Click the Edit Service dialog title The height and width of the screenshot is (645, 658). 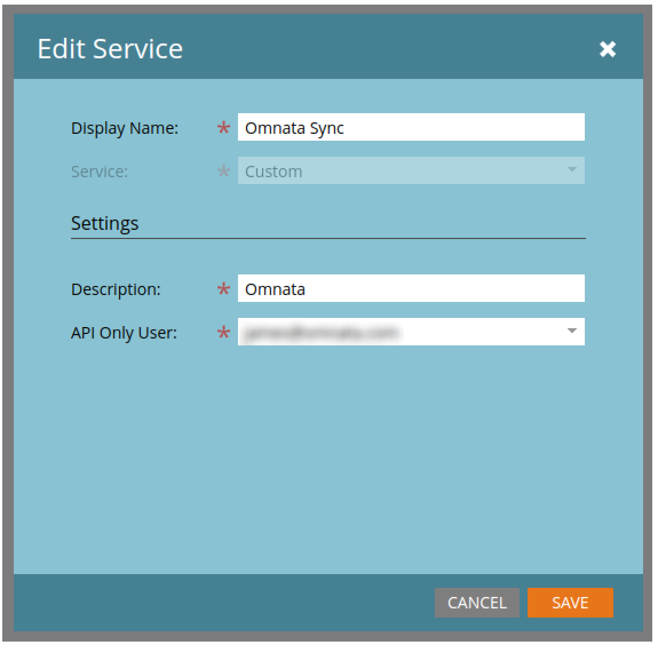point(110,49)
